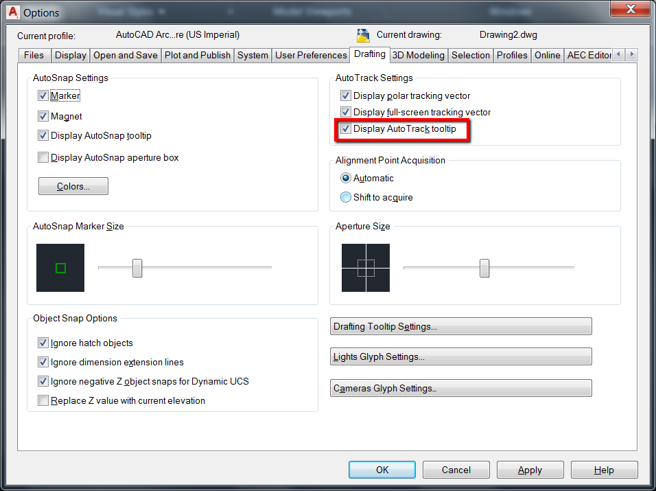Open Drafting Tooltip Settings
Image resolution: width=656 pixels, height=491 pixels.
460,326
